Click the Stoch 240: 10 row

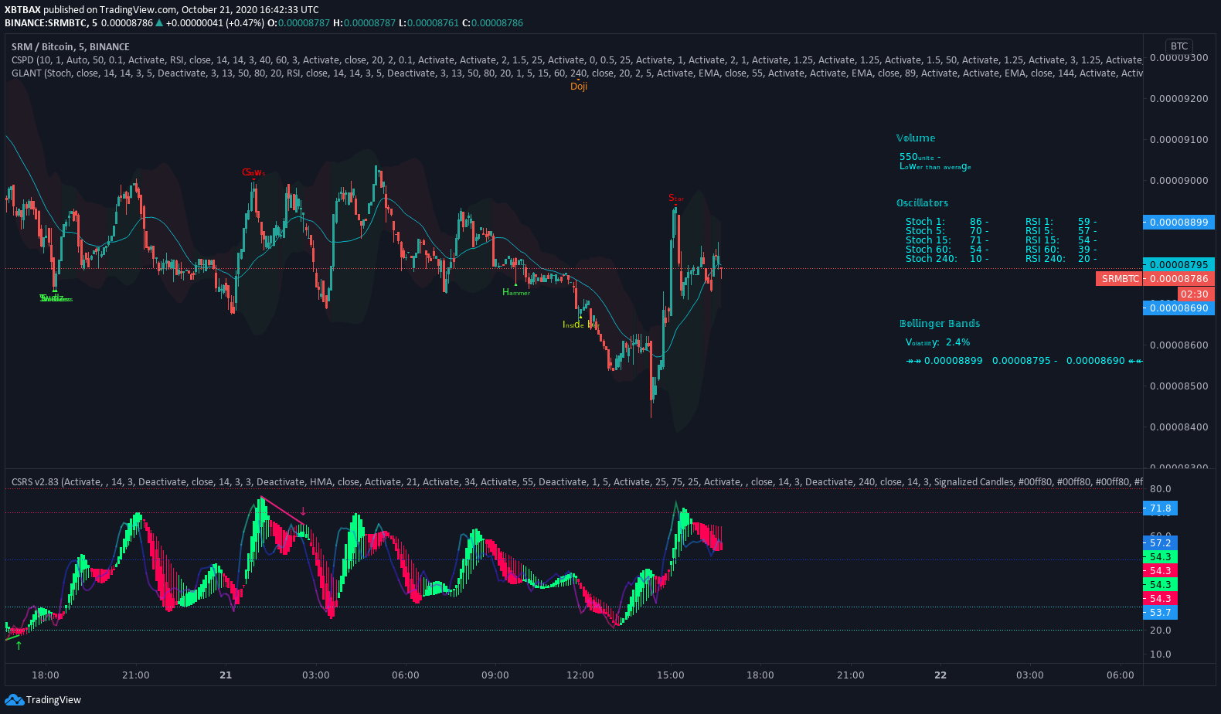[947, 259]
